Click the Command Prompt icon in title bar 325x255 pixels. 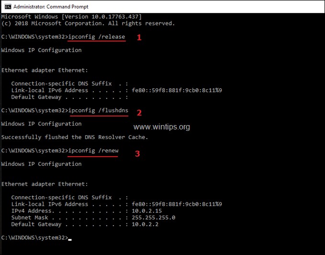point(8,7)
